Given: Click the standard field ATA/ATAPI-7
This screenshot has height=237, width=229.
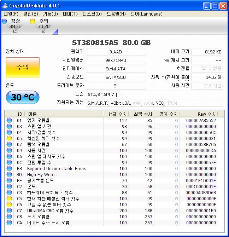Looking at the screenshot, I should pyautogui.click(x=154, y=94).
